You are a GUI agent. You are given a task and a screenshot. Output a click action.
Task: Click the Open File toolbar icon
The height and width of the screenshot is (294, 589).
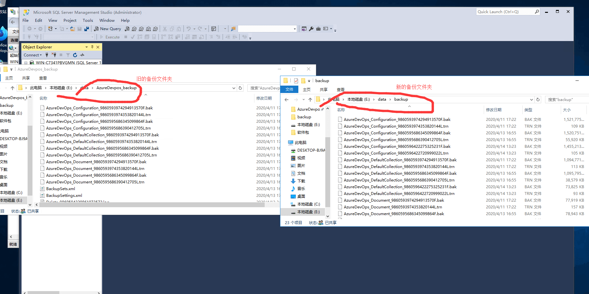(x=73, y=29)
